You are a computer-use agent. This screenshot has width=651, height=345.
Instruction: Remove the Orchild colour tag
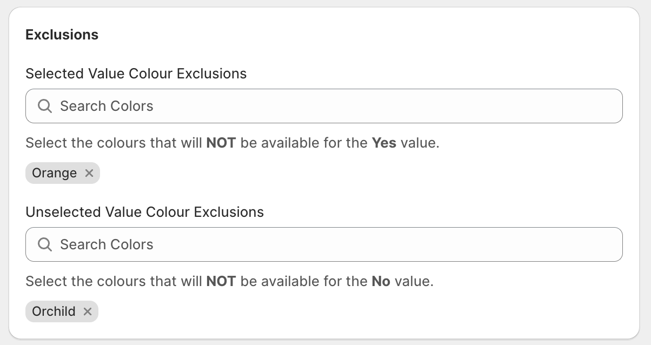click(x=88, y=311)
